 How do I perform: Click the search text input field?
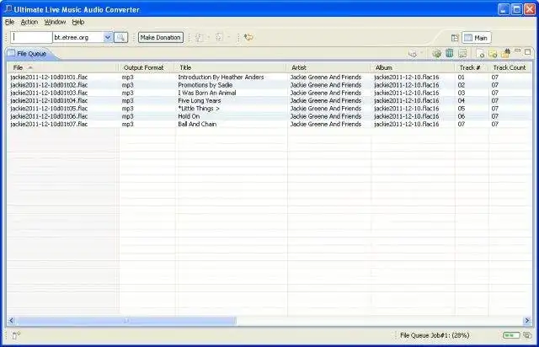click(x=31, y=38)
